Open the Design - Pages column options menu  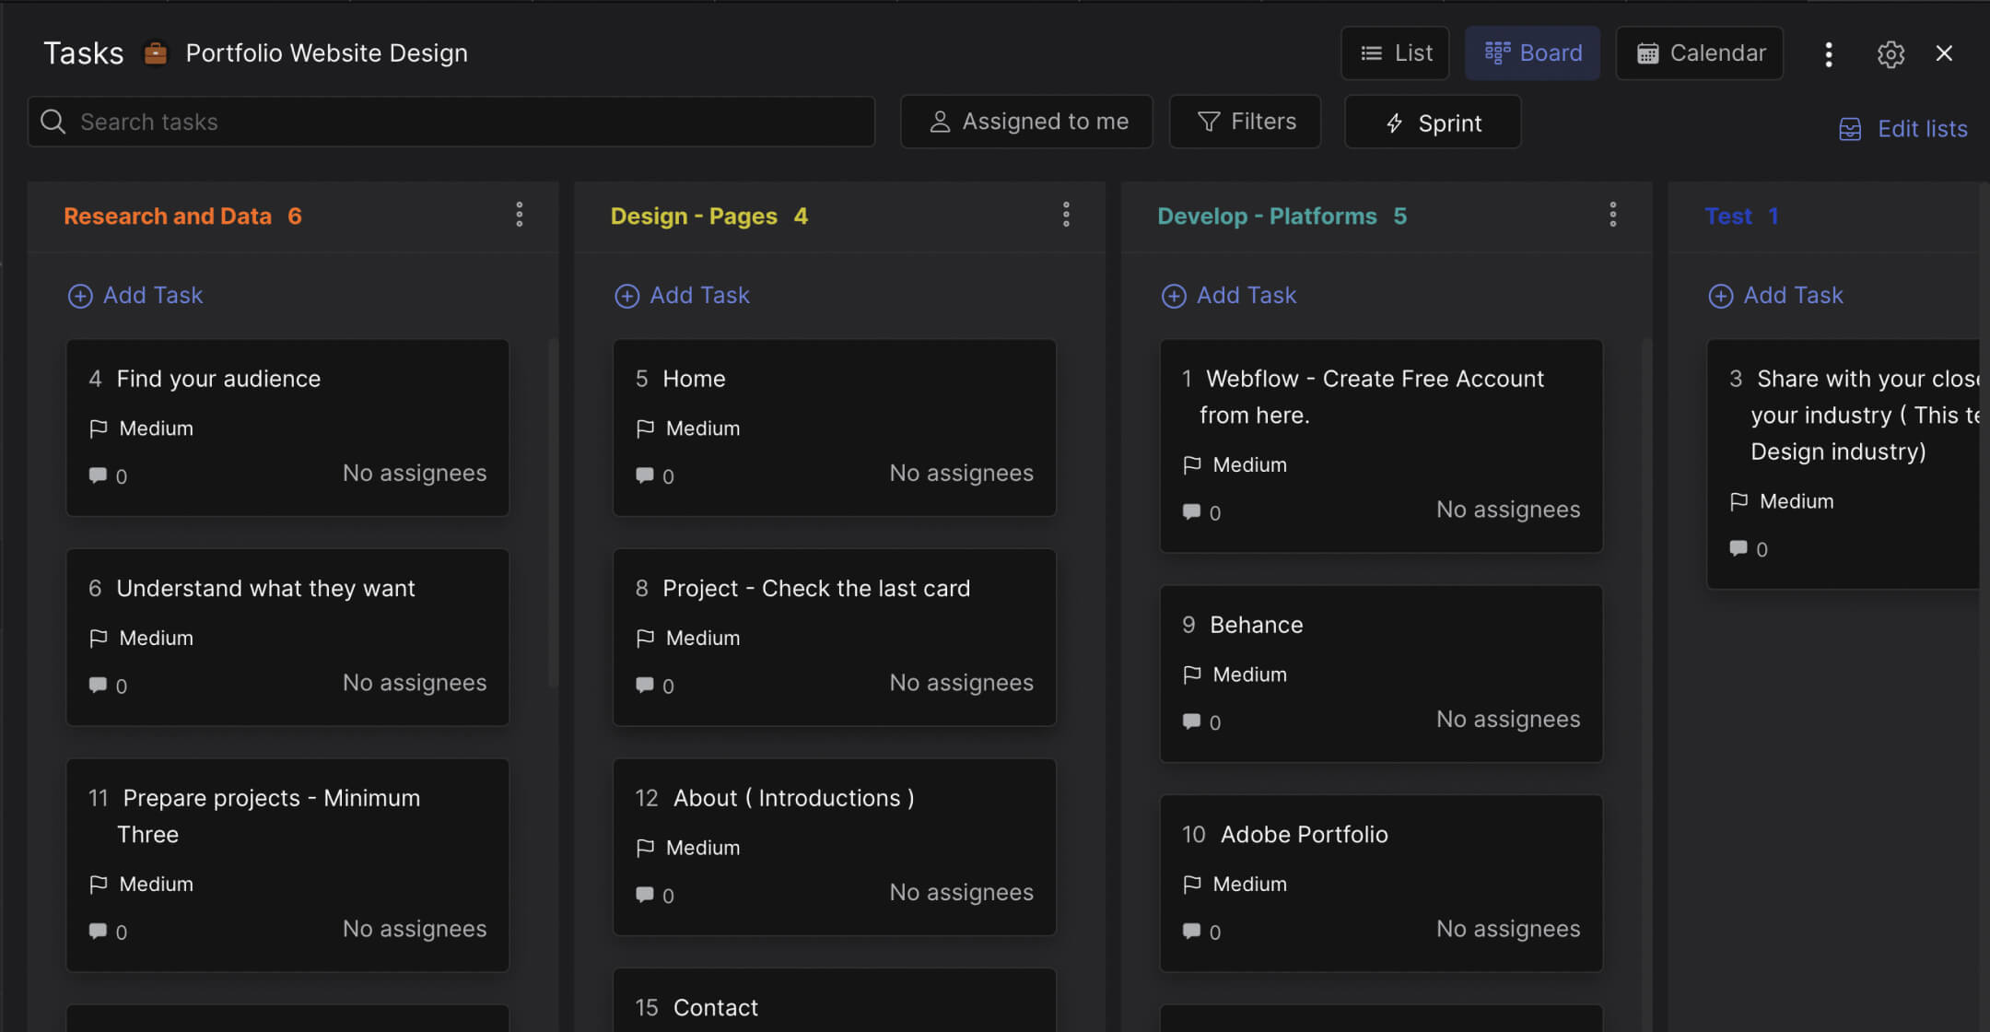tap(1066, 215)
